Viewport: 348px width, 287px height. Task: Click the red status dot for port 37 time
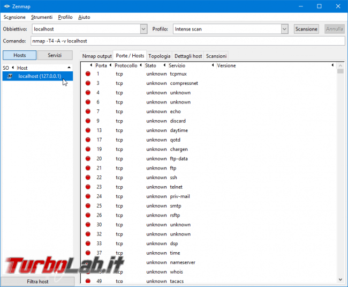(x=88, y=253)
